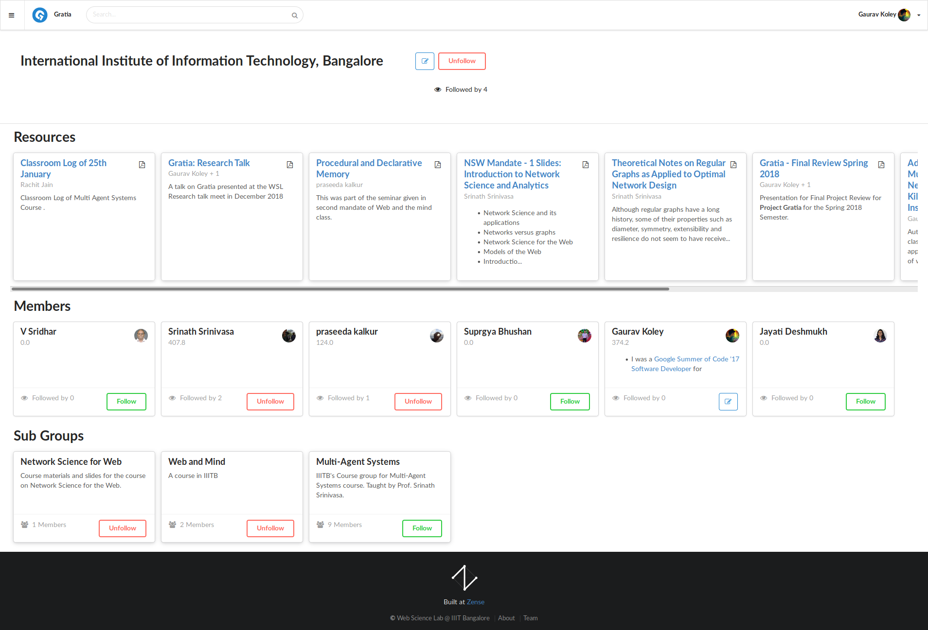The width and height of the screenshot is (928, 630).
Task: Open praseeda kalkur member name
Action: (x=347, y=332)
